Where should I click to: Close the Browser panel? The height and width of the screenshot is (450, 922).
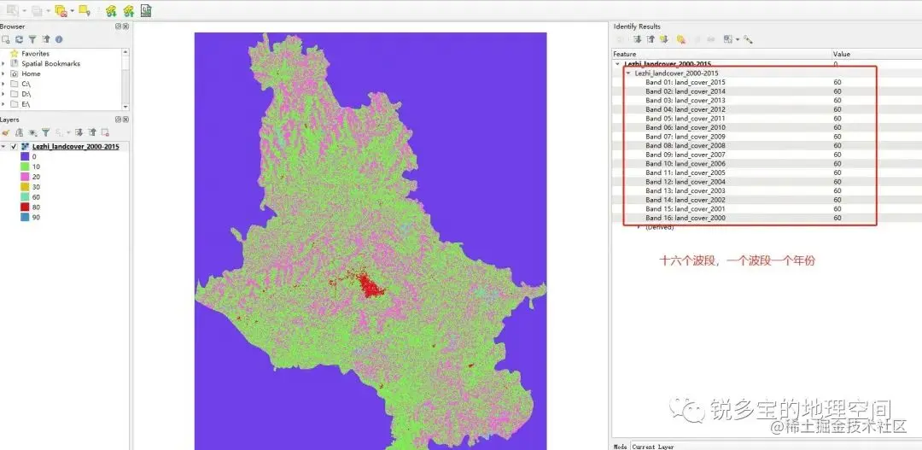tap(125, 26)
